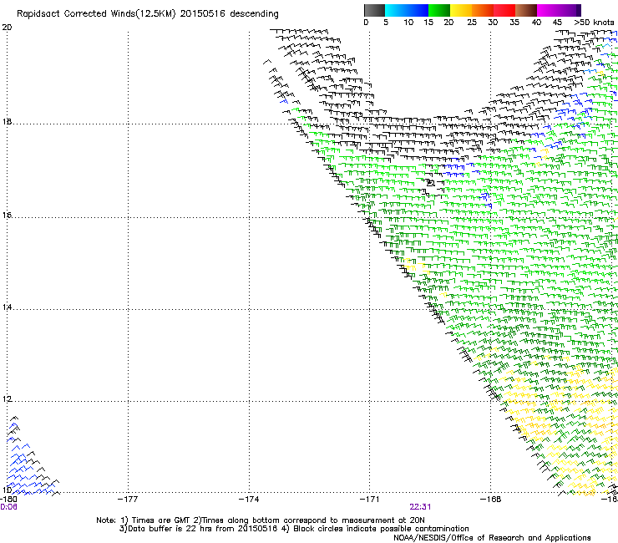This screenshot has height=543, width=618.
Task: Click the purple '22:31' time label
Action: tap(420, 507)
